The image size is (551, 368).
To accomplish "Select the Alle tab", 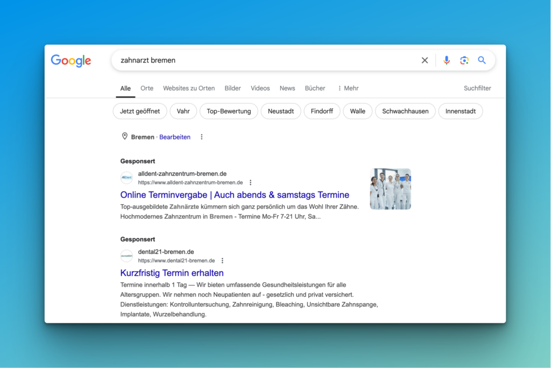I will 125,88.
